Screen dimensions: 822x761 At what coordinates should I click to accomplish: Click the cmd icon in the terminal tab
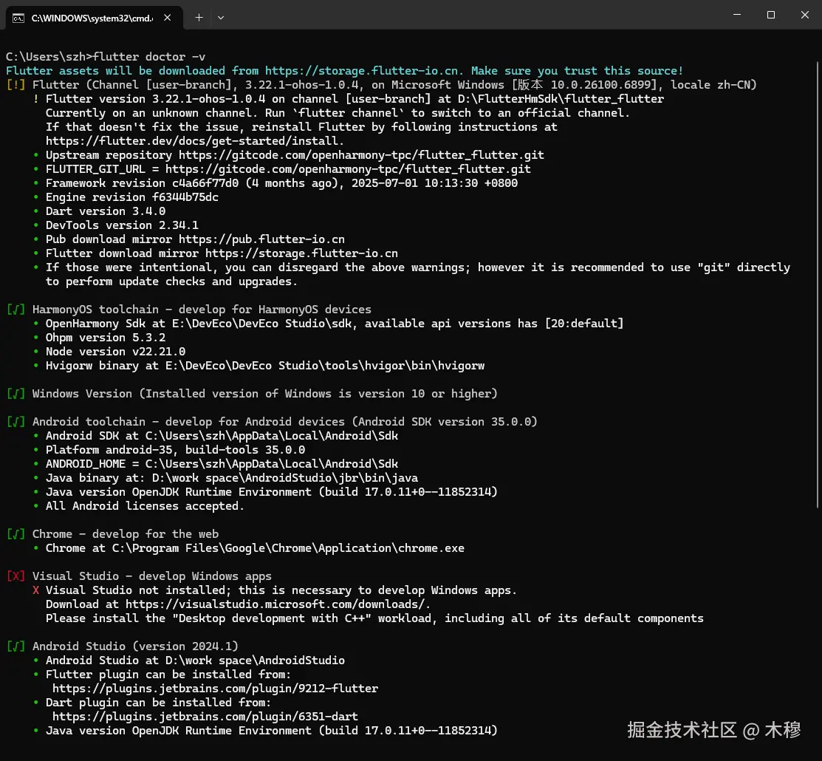(18, 18)
